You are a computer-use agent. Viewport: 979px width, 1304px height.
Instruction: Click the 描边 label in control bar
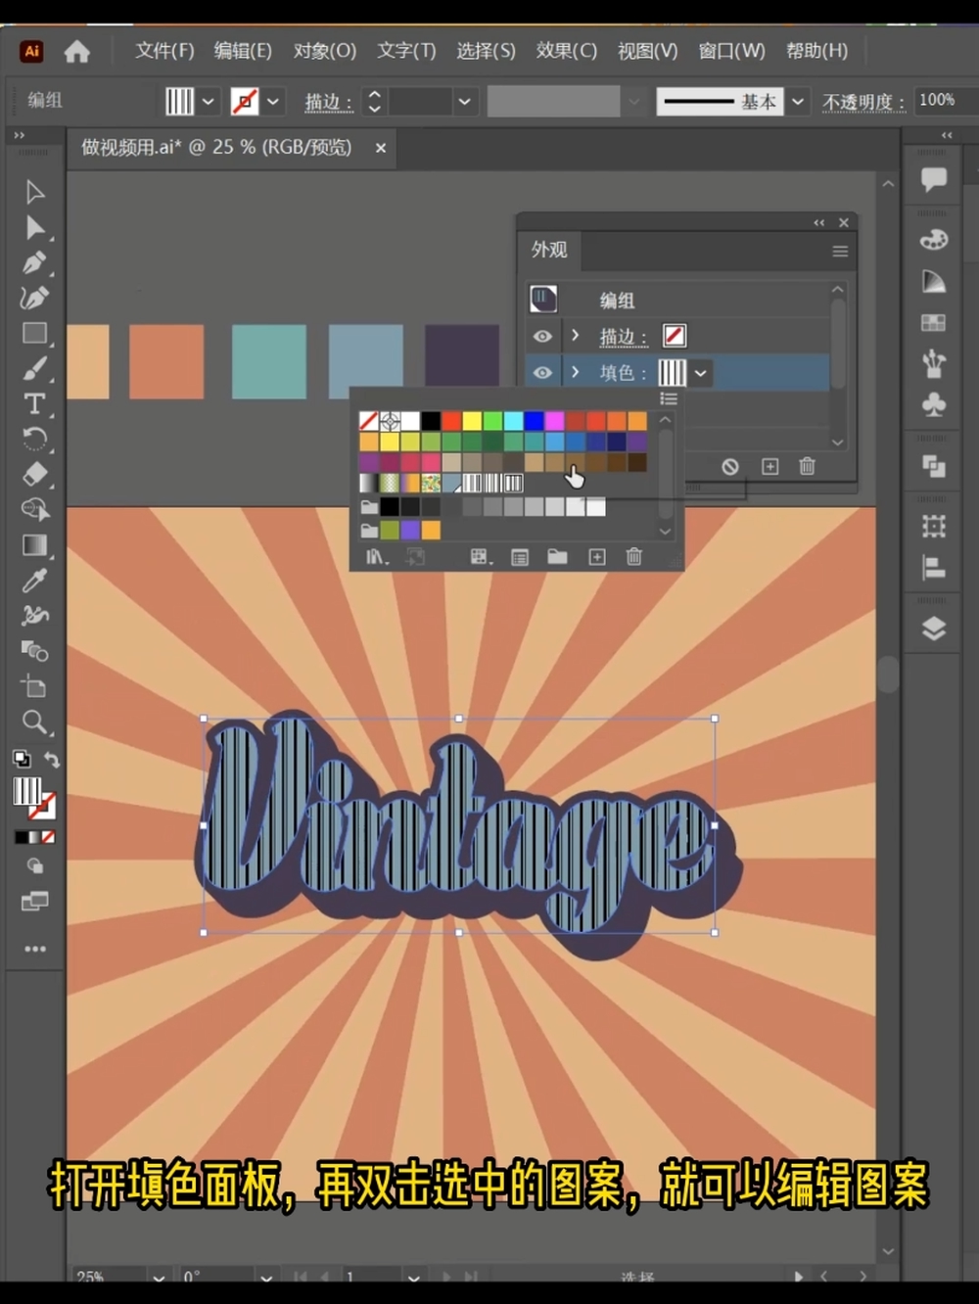coord(328,102)
